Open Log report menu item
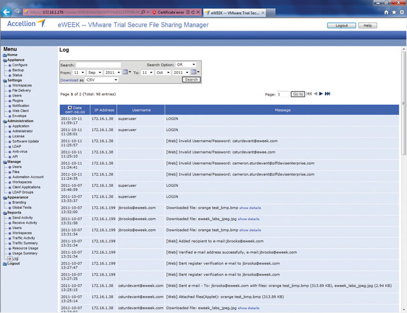 15,258
